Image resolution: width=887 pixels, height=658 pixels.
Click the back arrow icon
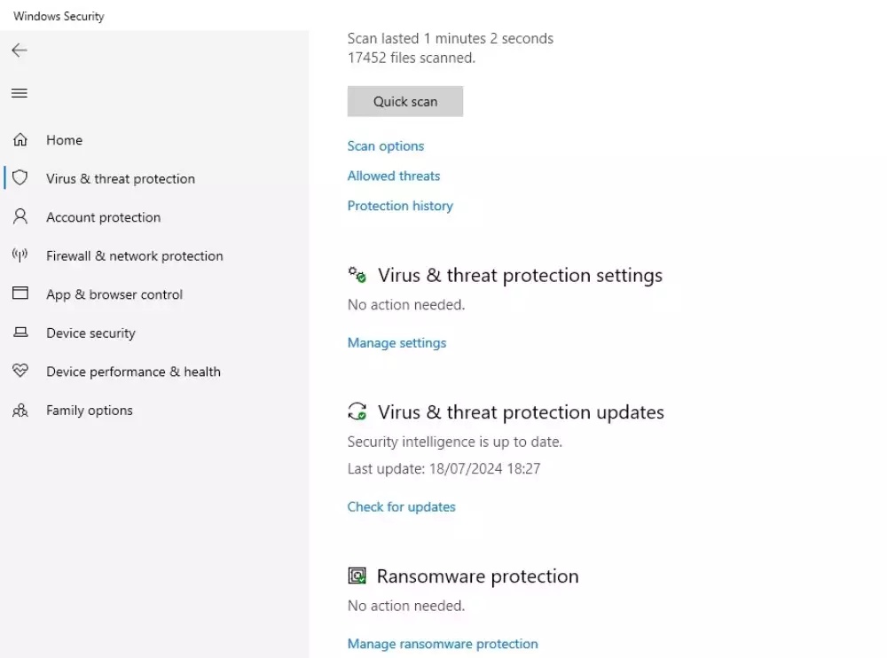pyautogui.click(x=20, y=51)
